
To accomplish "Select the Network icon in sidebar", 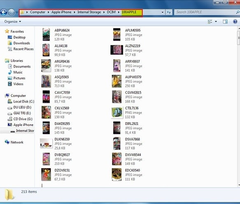I will (x=7, y=142).
